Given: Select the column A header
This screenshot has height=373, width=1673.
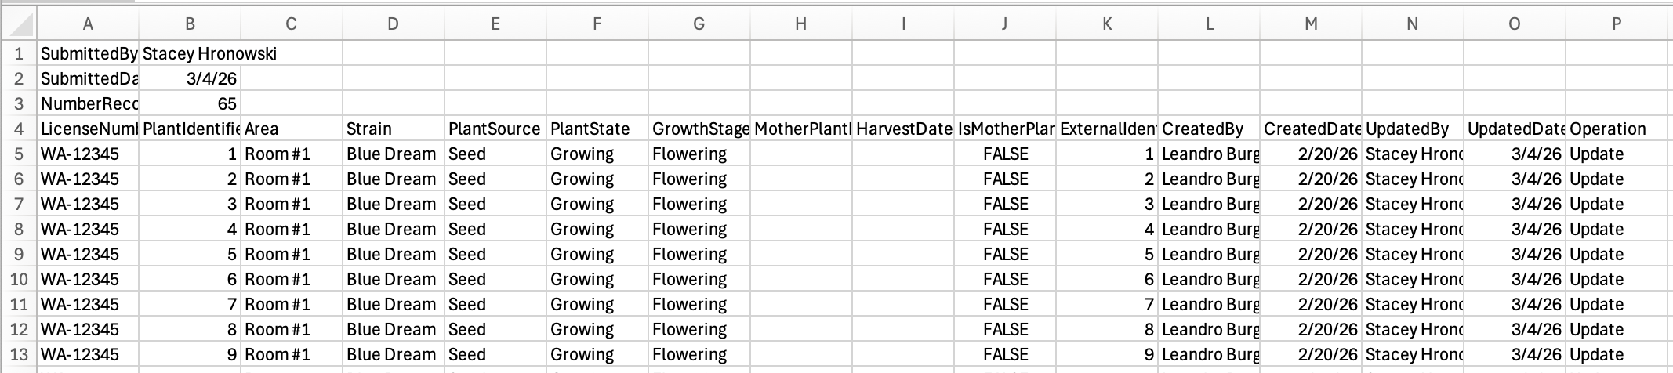Looking at the screenshot, I should (88, 24).
